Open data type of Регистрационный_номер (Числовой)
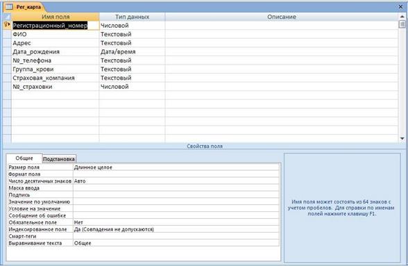Viewport: 408px width, 266px height. [x=132, y=25]
